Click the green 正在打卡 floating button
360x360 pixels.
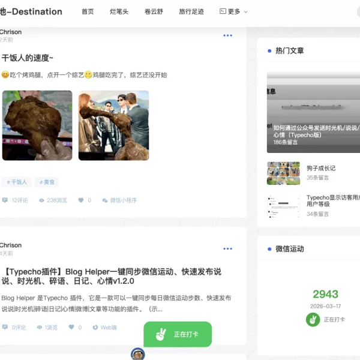click(178, 334)
